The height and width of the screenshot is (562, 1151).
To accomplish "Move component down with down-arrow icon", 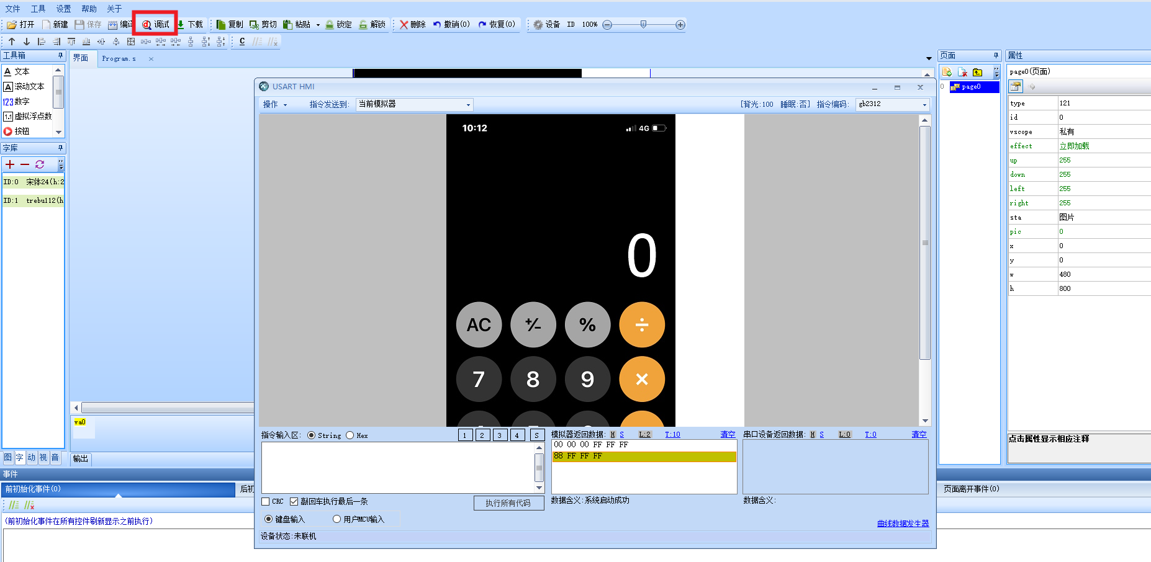I will coord(27,42).
